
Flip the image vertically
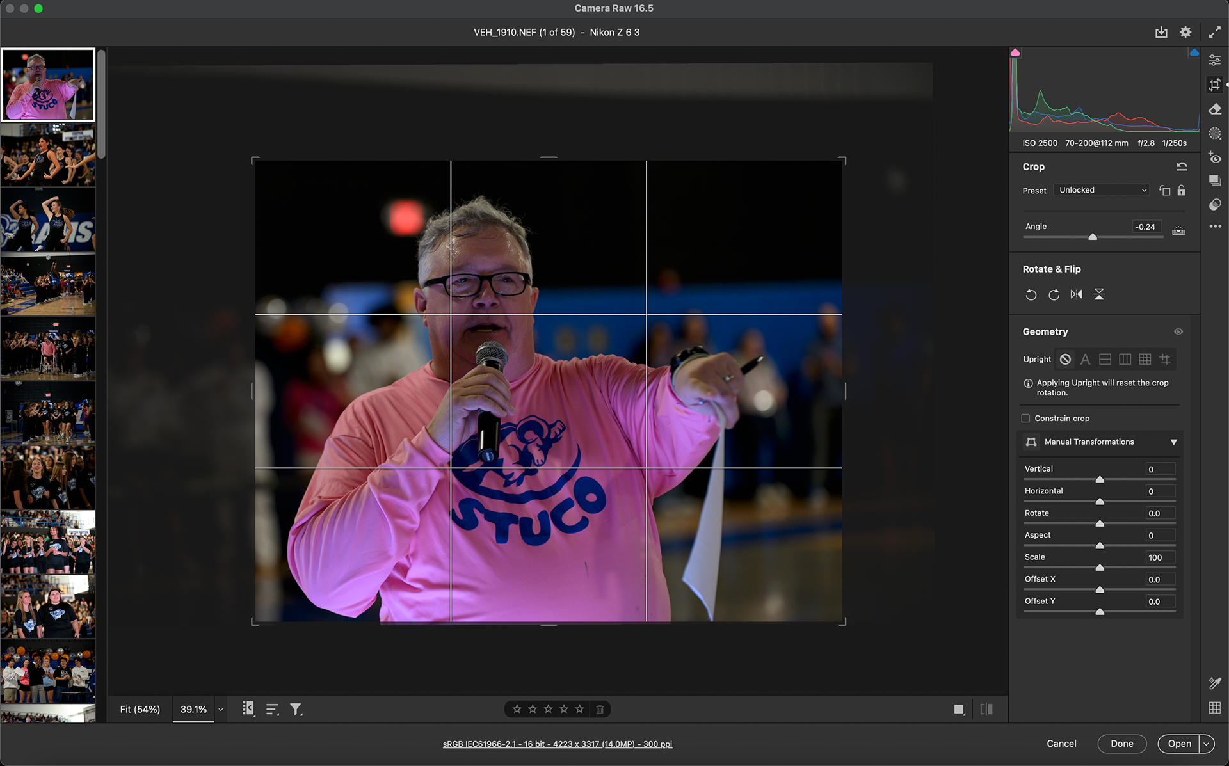[1099, 295]
